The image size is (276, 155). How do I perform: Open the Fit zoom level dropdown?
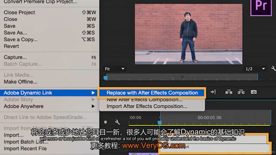click(x=114, y=69)
